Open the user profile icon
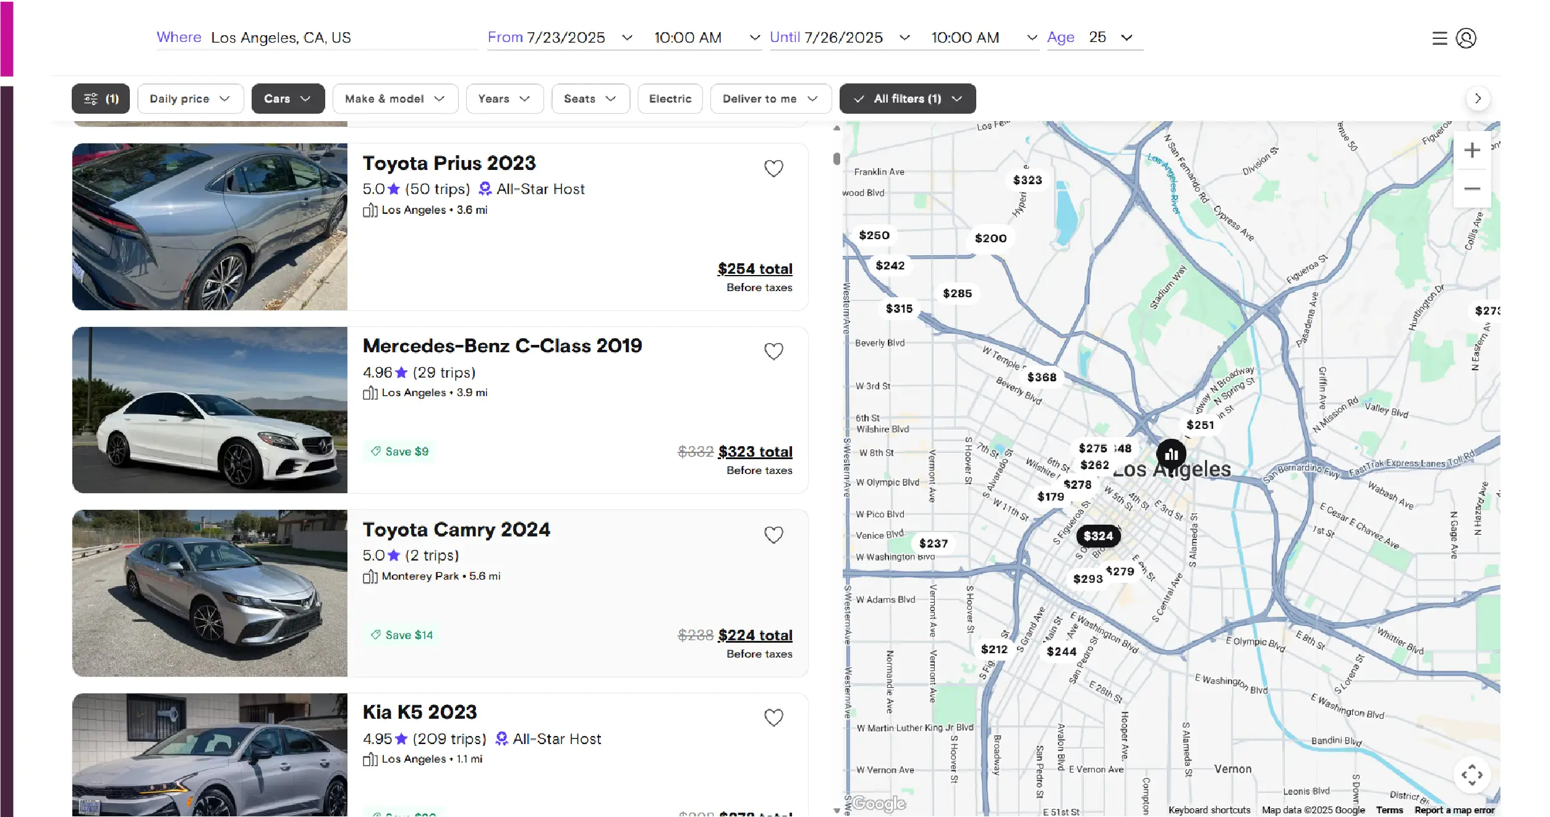 (1466, 38)
